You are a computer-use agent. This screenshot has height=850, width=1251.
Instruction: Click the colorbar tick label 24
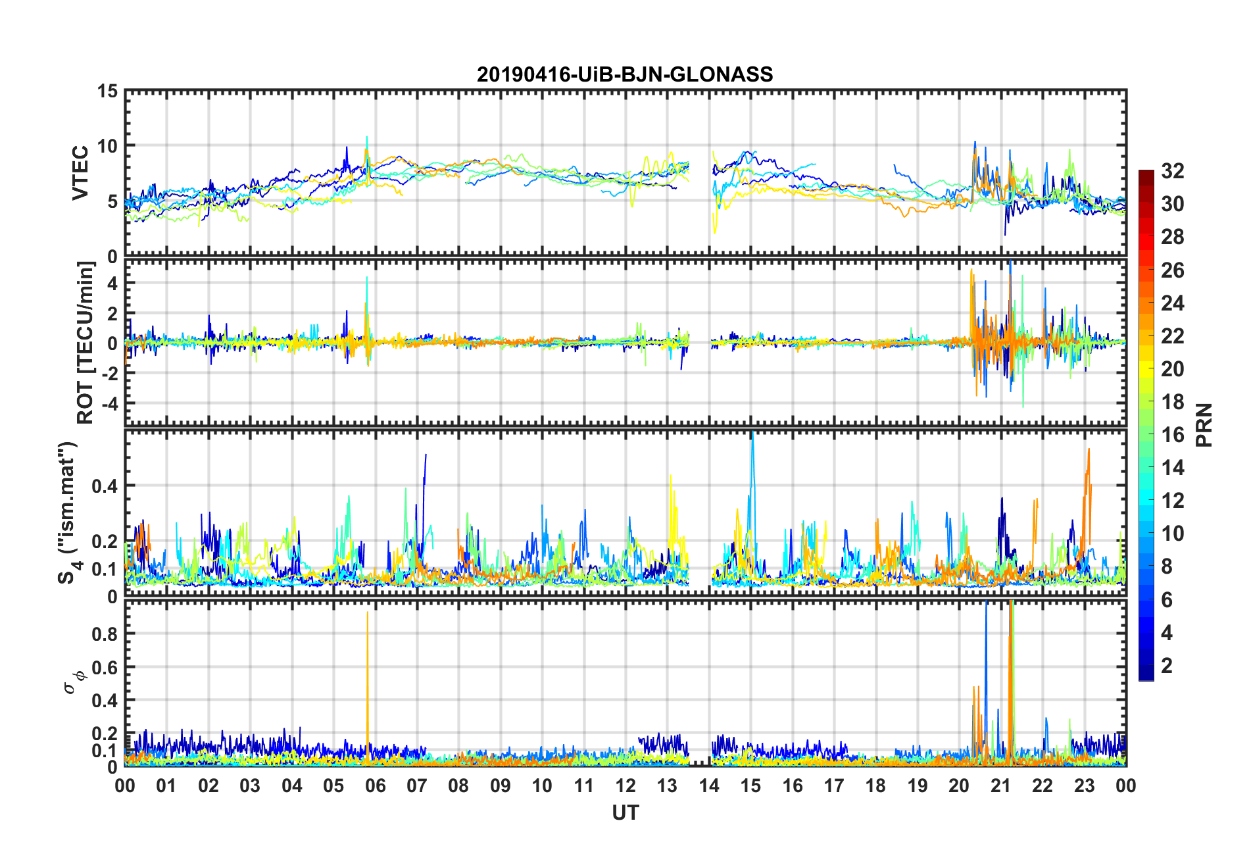[1172, 303]
